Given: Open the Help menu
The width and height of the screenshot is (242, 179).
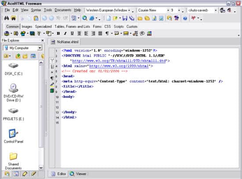Looking at the screenshot, I should [77, 10].
